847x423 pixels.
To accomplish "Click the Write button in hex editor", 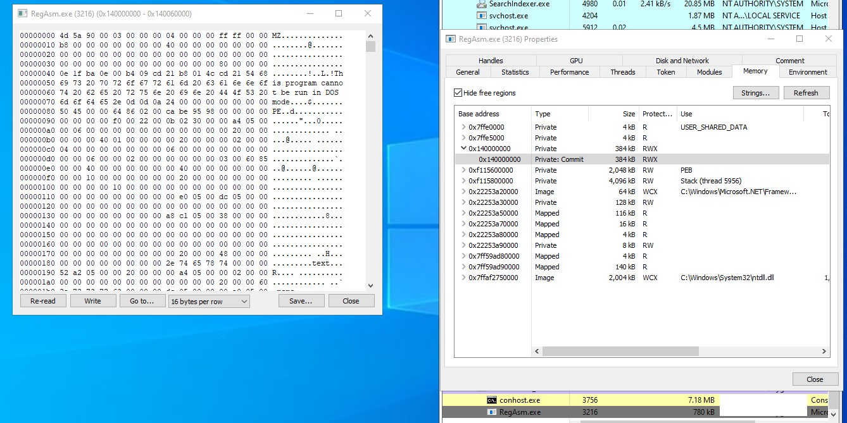I will point(92,301).
